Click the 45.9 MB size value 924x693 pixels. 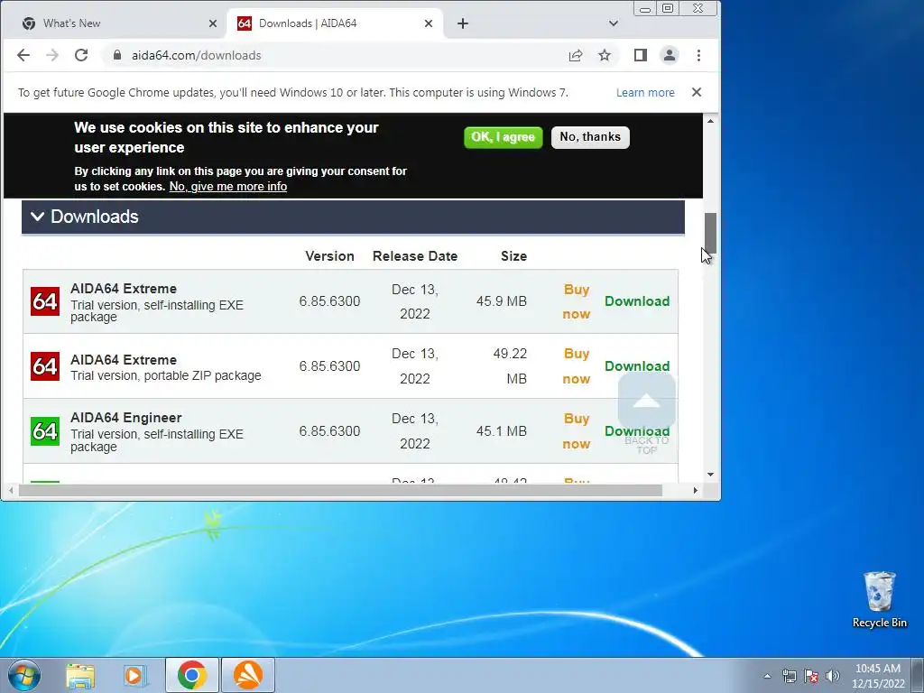[x=502, y=301]
